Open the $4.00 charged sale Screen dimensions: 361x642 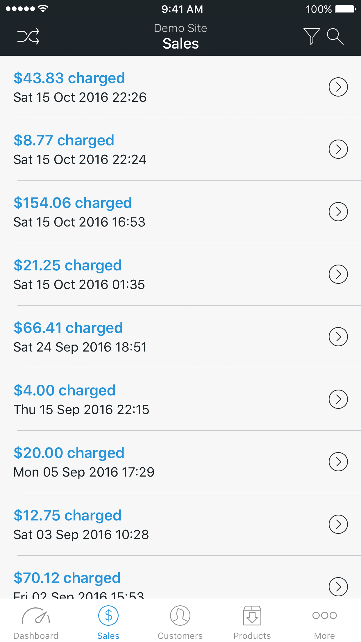click(65, 390)
